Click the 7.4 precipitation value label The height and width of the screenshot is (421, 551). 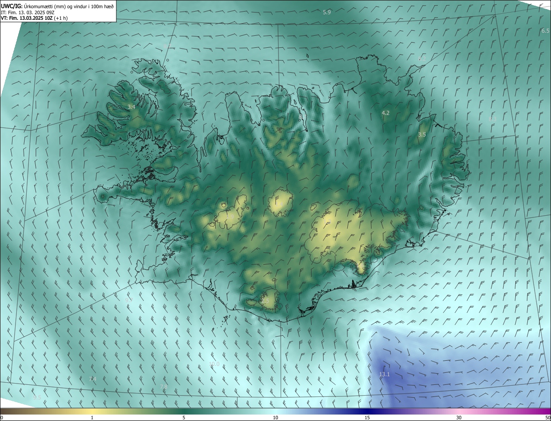tap(93, 379)
